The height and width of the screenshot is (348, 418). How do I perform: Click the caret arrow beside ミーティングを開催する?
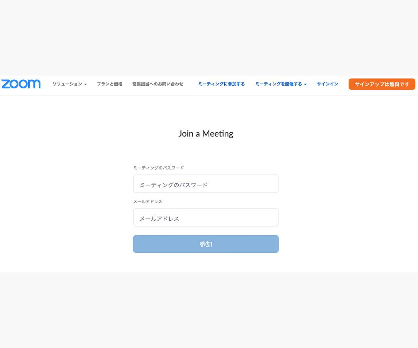tap(305, 84)
